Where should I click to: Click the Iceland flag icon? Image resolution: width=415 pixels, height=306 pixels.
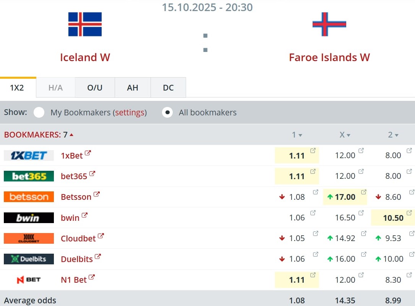coord(85,24)
